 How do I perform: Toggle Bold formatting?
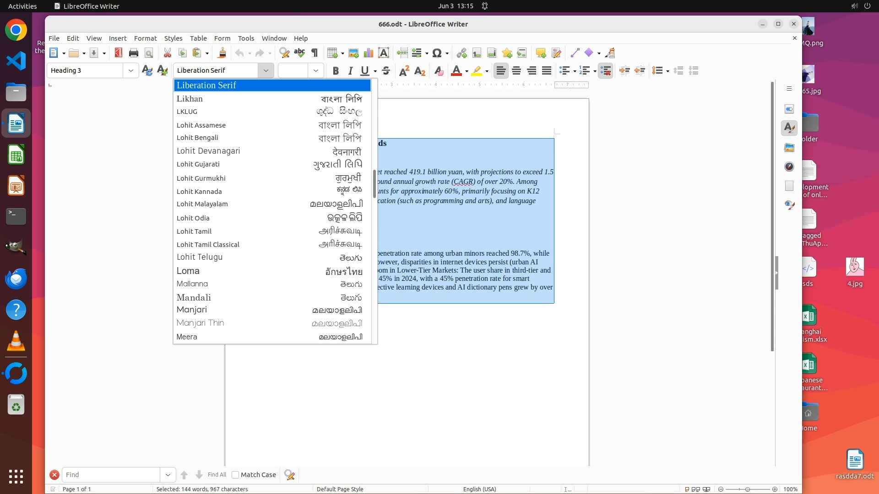[336, 70]
